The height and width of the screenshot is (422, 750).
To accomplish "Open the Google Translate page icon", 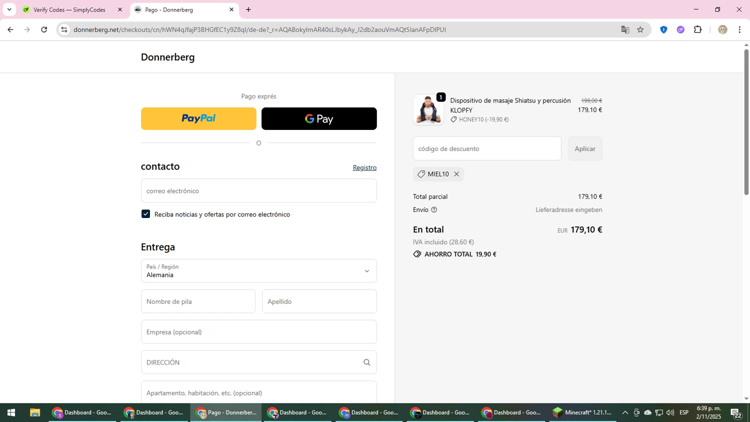I will click(625, 29).
